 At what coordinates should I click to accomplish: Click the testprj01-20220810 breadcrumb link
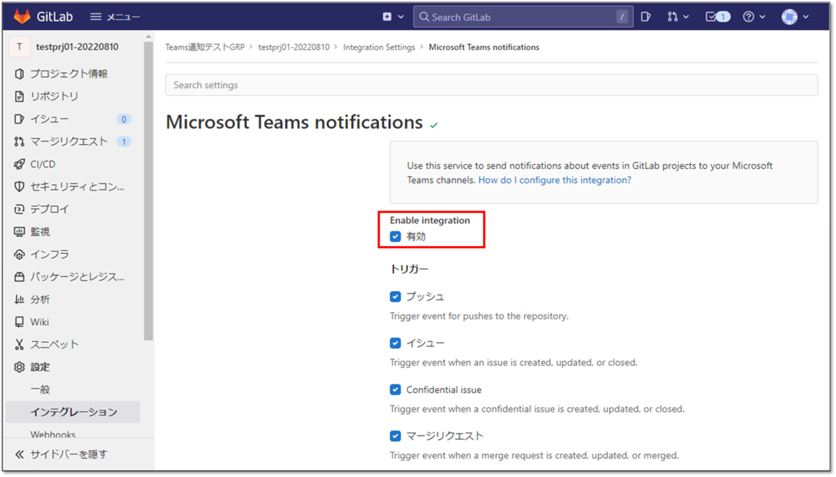tap(294, 47)
